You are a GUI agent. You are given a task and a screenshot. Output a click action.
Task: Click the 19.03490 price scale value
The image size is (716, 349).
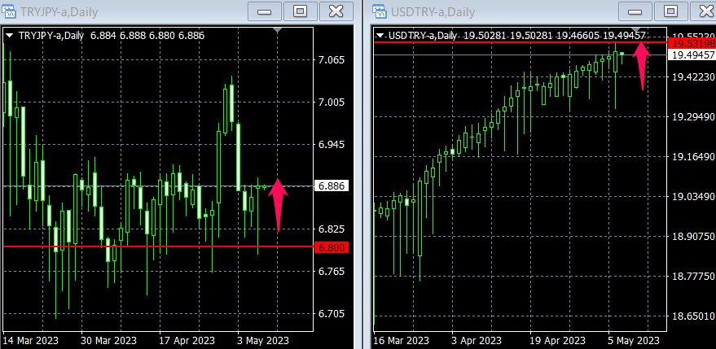[694, 197]
